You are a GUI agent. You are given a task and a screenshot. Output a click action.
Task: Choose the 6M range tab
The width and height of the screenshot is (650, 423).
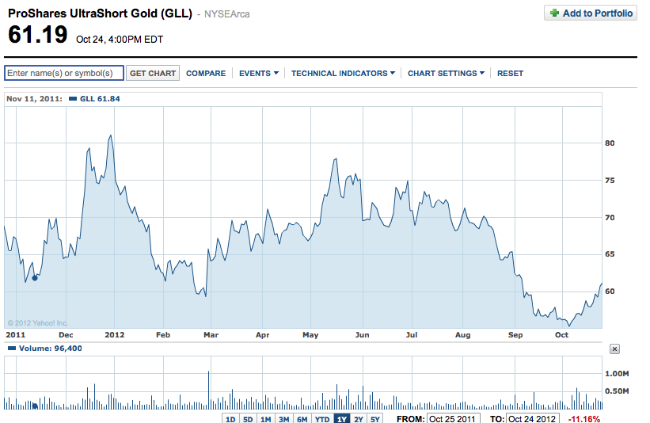click(302, 418)
